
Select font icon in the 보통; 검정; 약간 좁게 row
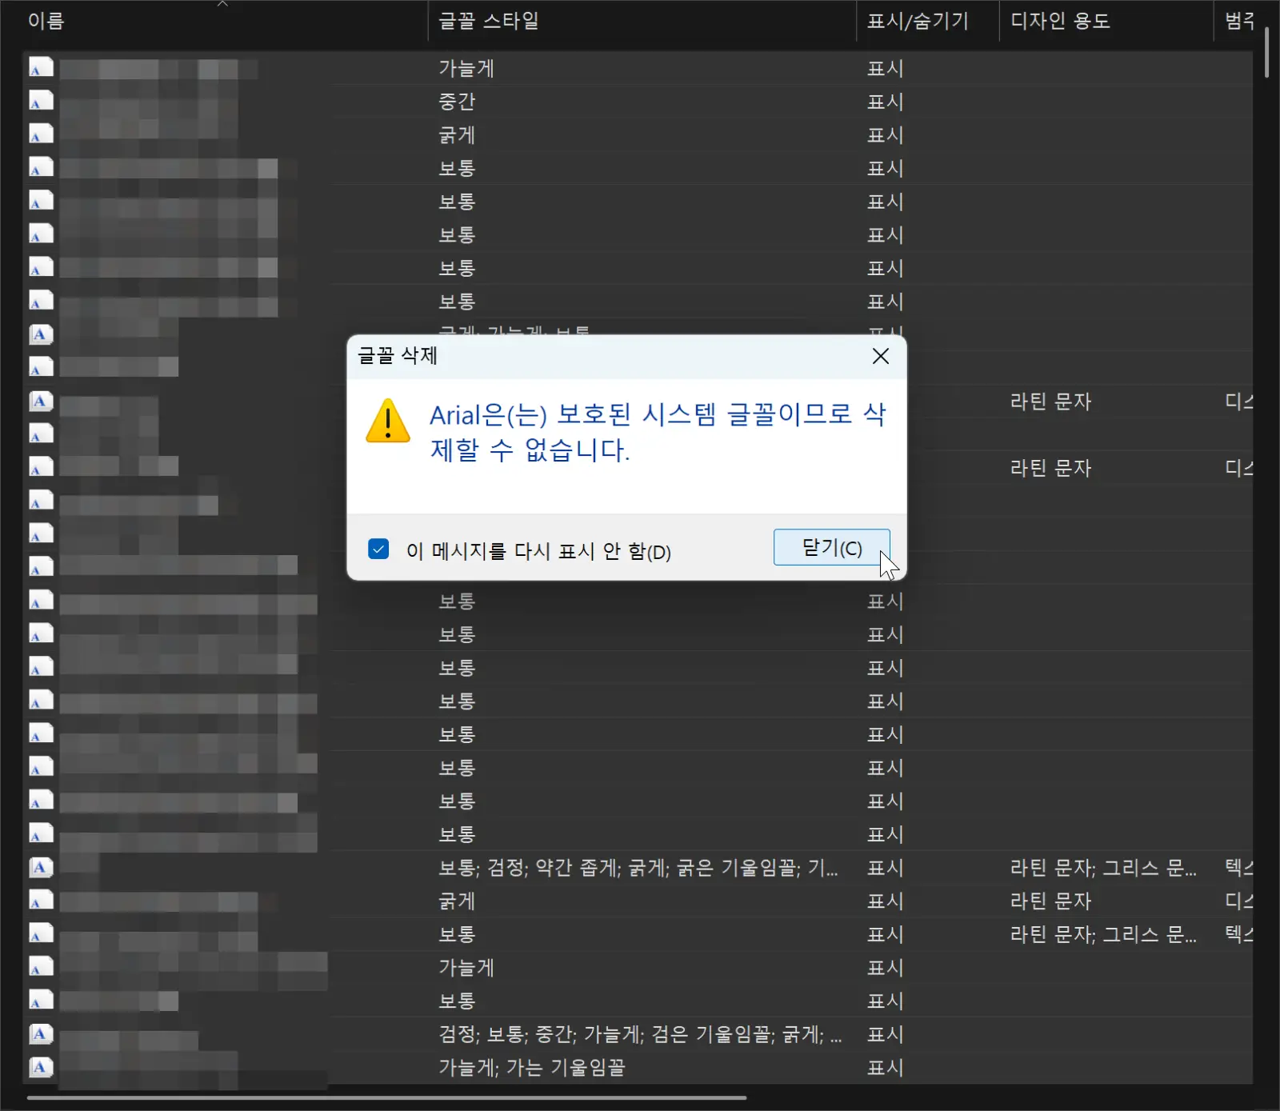coord(41,867)
